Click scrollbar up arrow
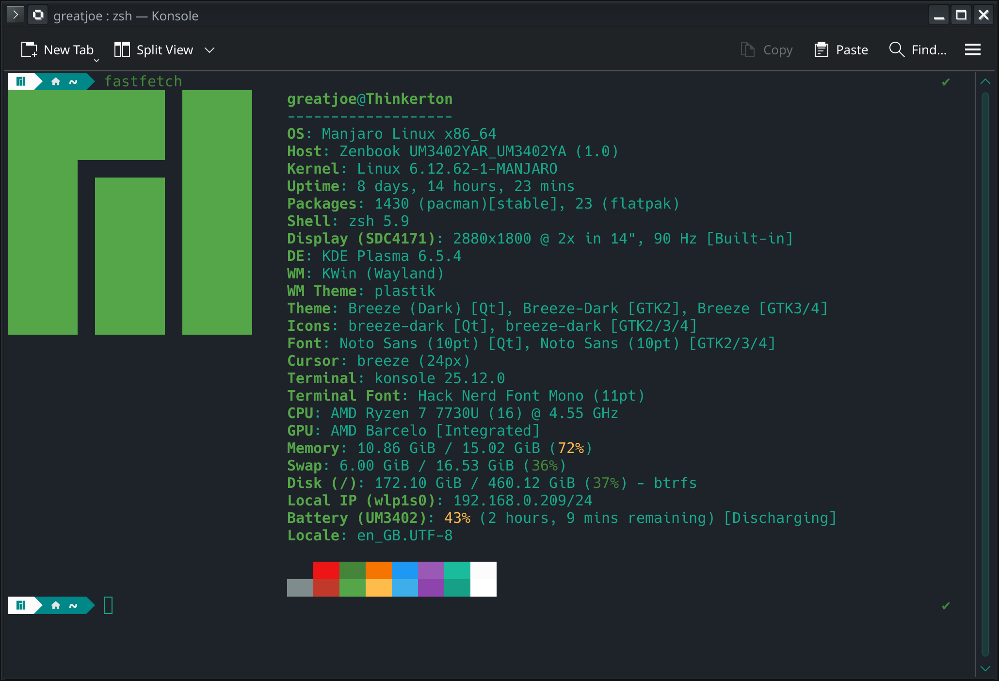The height and width of the screenshot is (681, 999). [985, 81]
